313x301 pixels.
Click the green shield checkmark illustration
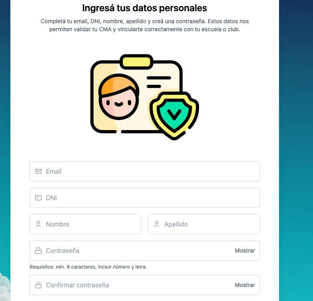174,115
